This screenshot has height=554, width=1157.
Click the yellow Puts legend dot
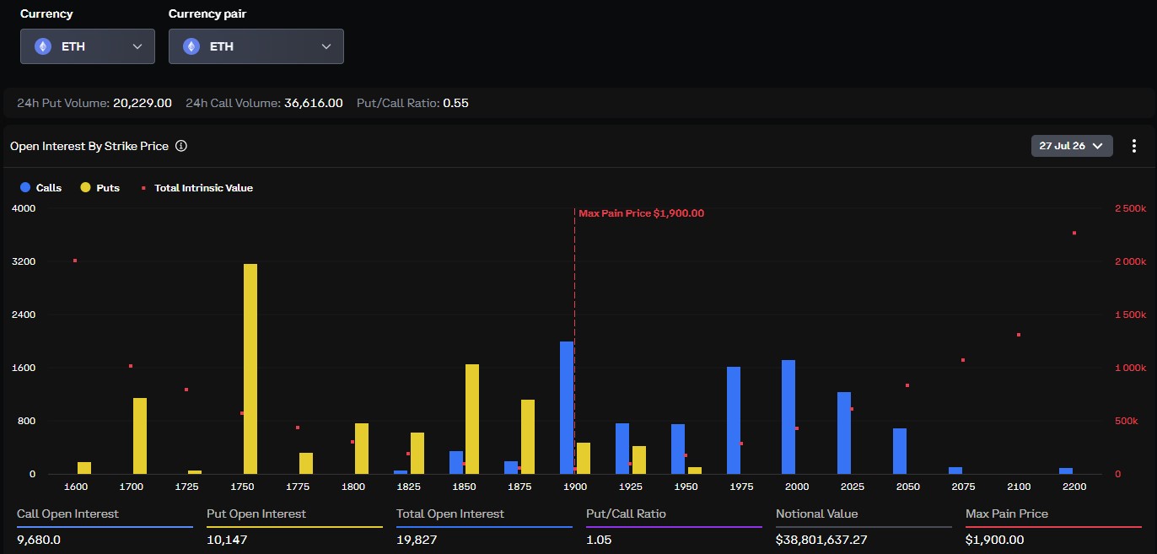(x=85, y=188)
